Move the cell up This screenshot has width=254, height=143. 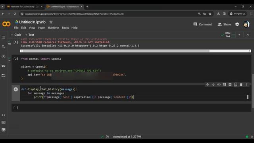(208, 85)
